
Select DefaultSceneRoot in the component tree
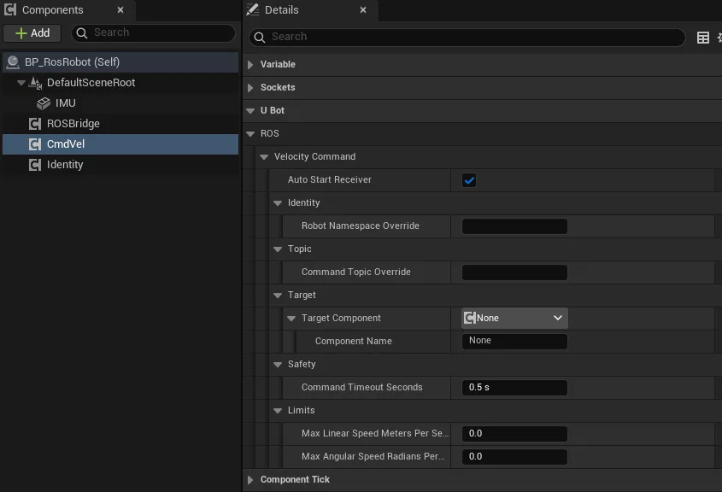[x=91, y=83]
